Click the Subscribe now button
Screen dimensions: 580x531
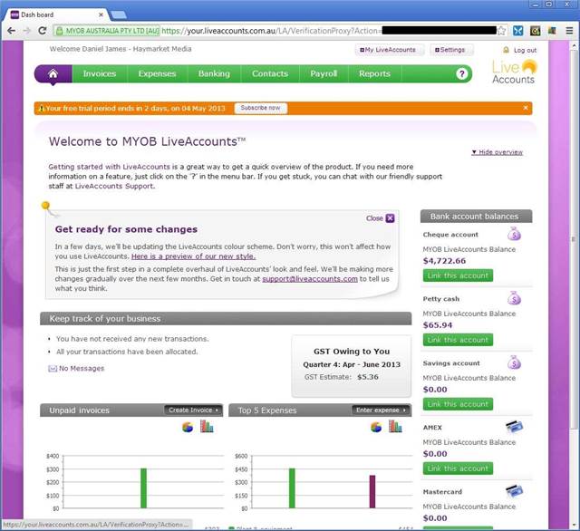(261, 108)
